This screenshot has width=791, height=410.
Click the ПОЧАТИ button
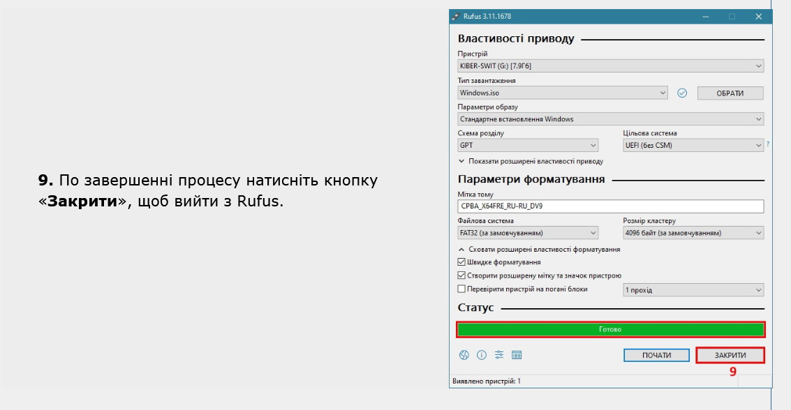point(656,355)
